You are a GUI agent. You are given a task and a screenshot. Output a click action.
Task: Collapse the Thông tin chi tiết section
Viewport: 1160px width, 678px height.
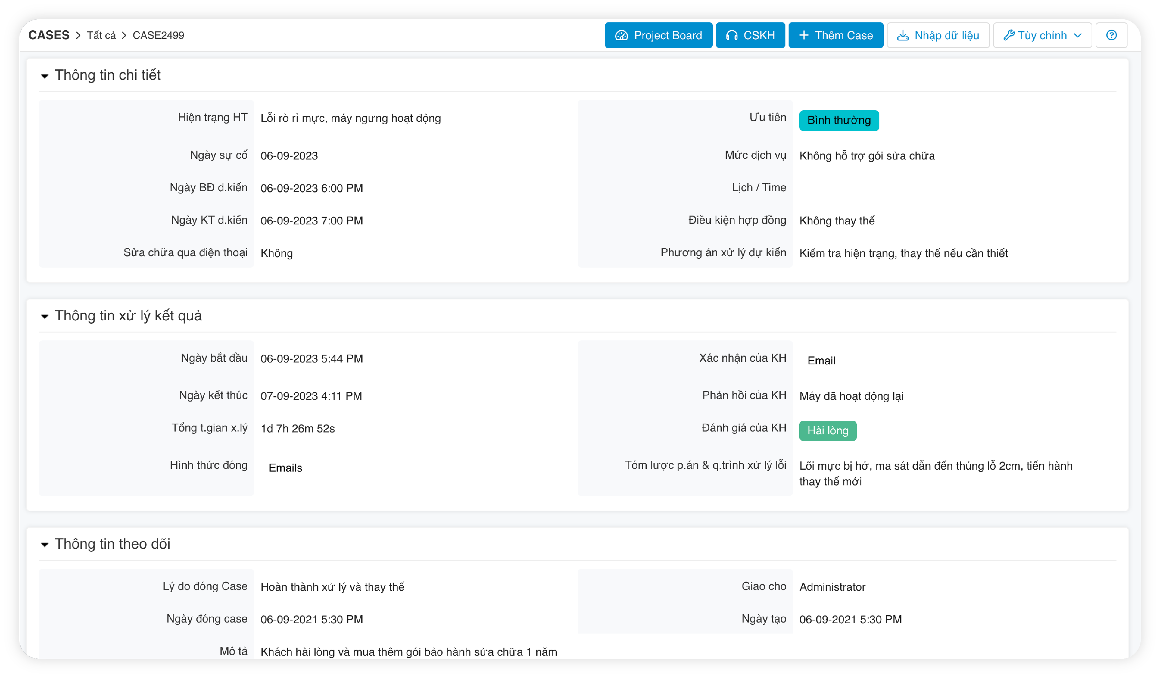coord(45,76)
